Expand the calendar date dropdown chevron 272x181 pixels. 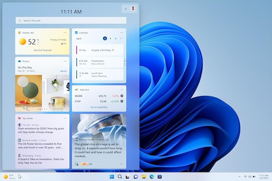[121, 39]
